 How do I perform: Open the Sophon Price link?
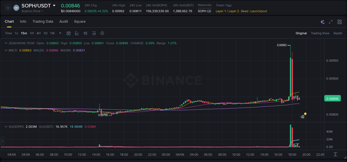coord(32,11)
